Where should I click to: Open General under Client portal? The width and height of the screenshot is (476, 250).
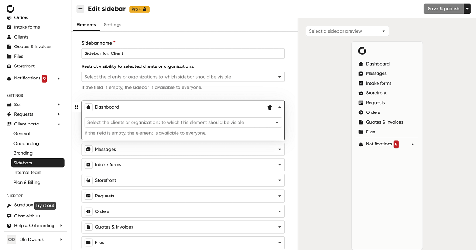click(x=22, y=134)
